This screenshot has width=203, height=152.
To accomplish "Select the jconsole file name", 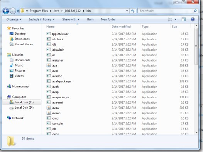I will click(x=57, y=124).
